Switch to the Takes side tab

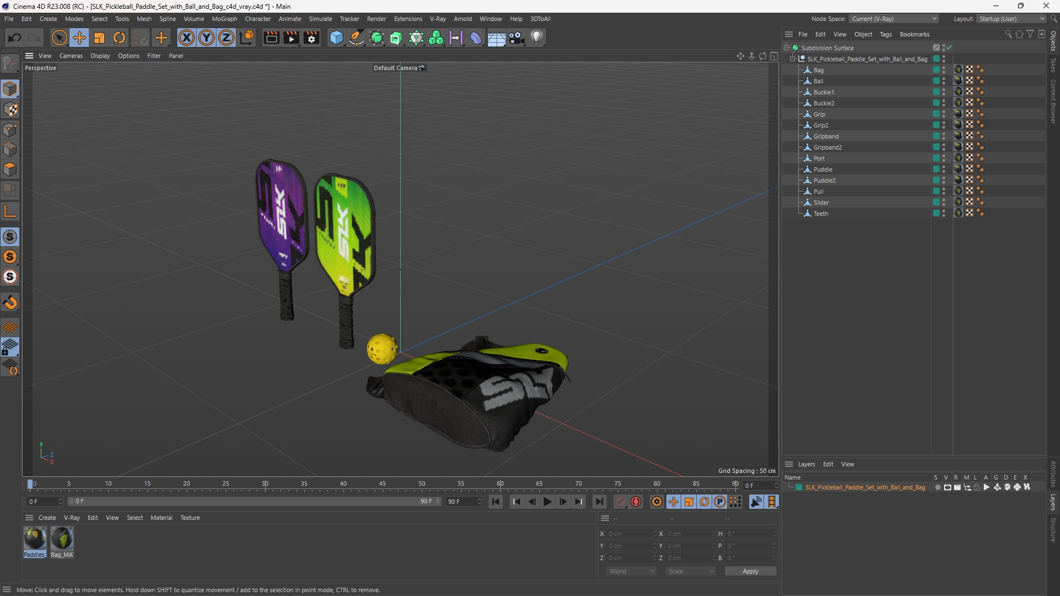[1053, 65]
